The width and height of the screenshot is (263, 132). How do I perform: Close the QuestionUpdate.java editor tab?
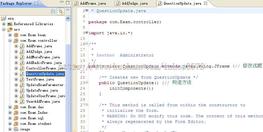tap(205, 3)
